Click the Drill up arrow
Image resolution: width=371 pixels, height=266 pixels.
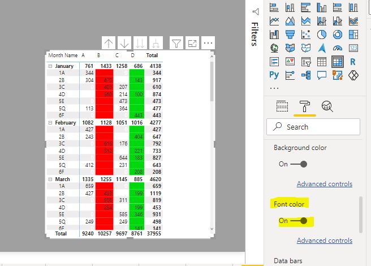tap(109, 43)
